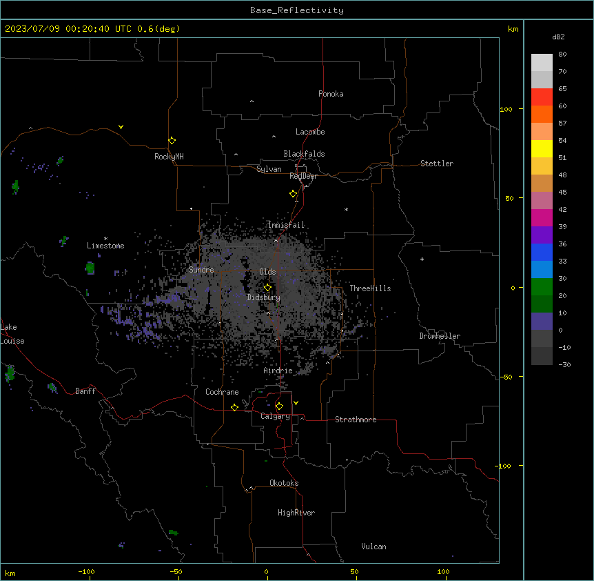594x581 pixels.
Task: Click the Ponoka city label
Action: coord(331,94)
